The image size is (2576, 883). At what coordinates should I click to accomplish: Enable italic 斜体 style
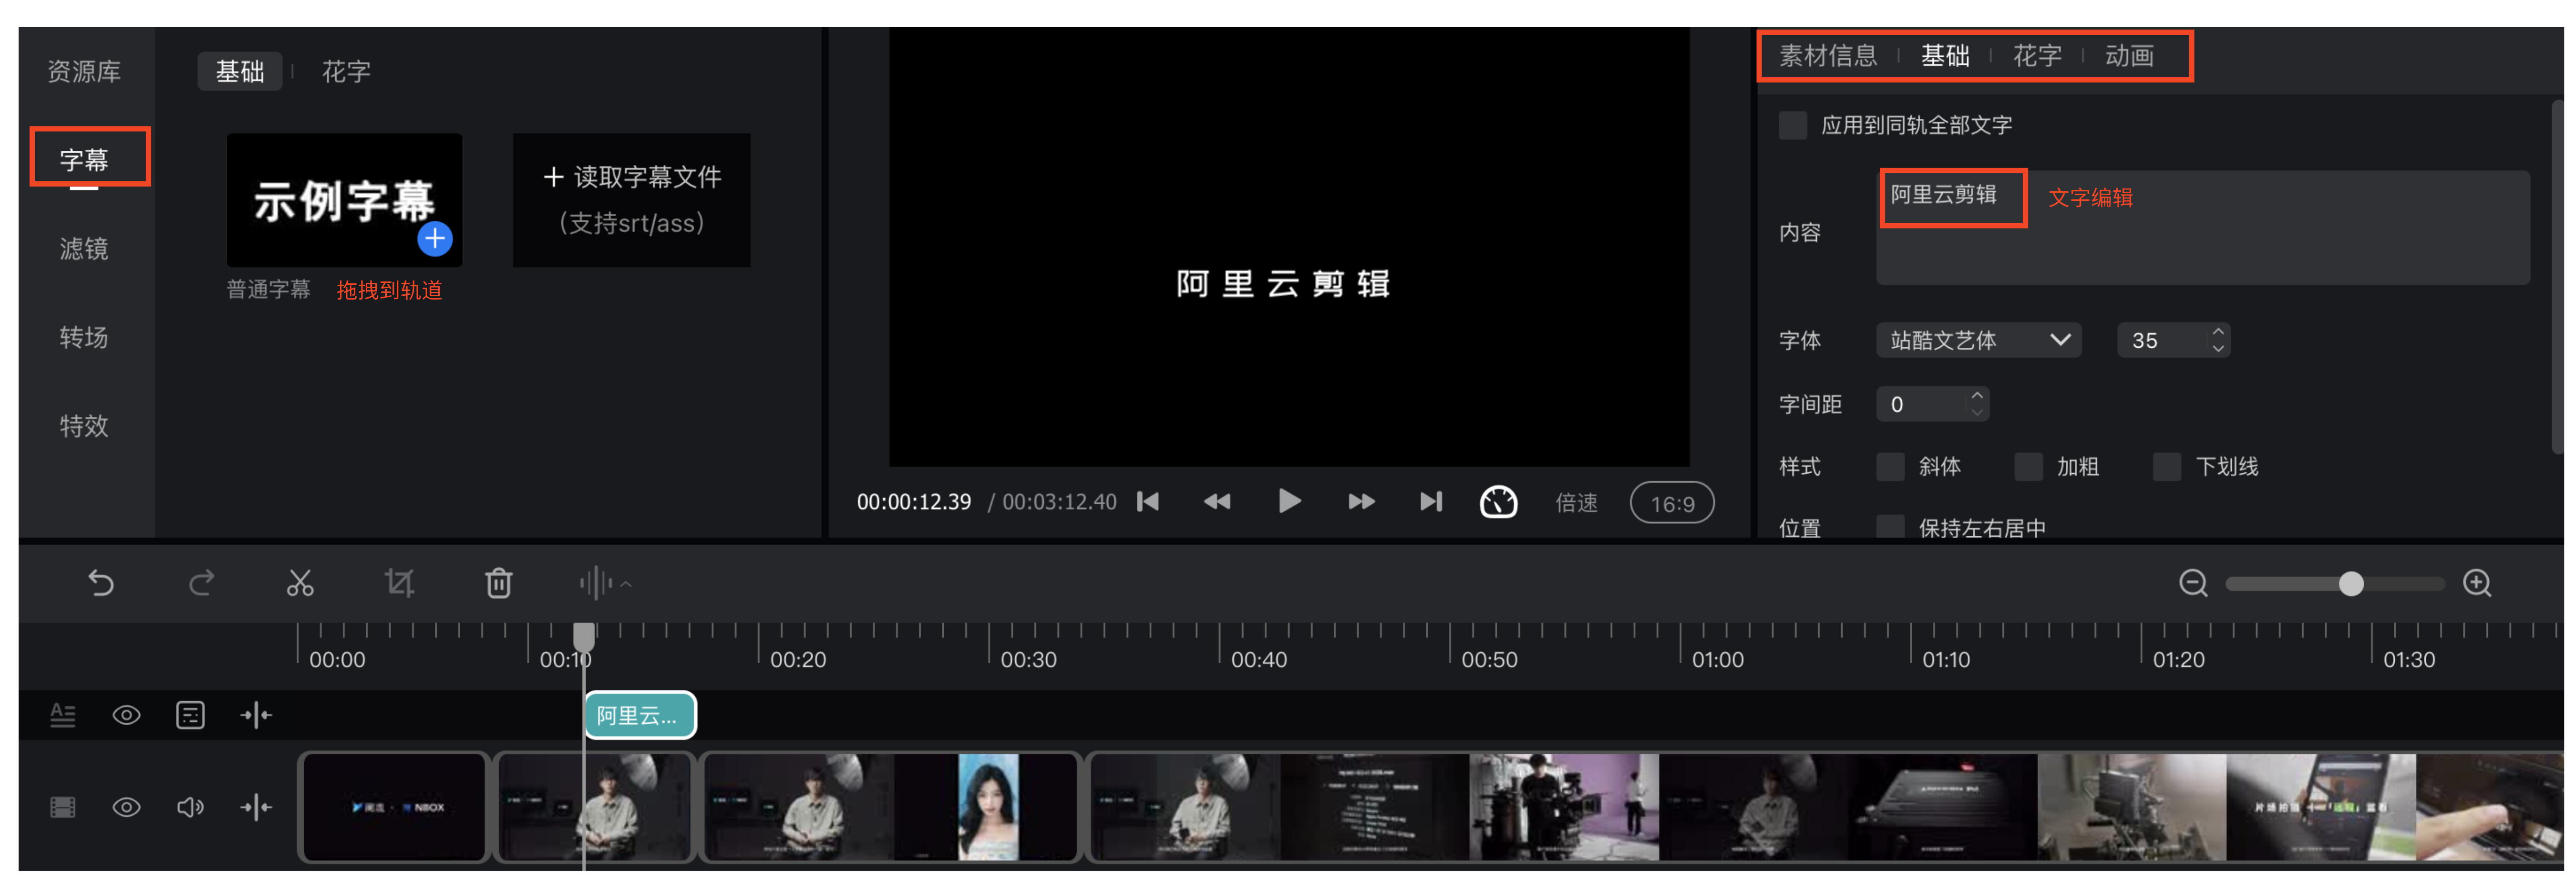[1890, 466]
